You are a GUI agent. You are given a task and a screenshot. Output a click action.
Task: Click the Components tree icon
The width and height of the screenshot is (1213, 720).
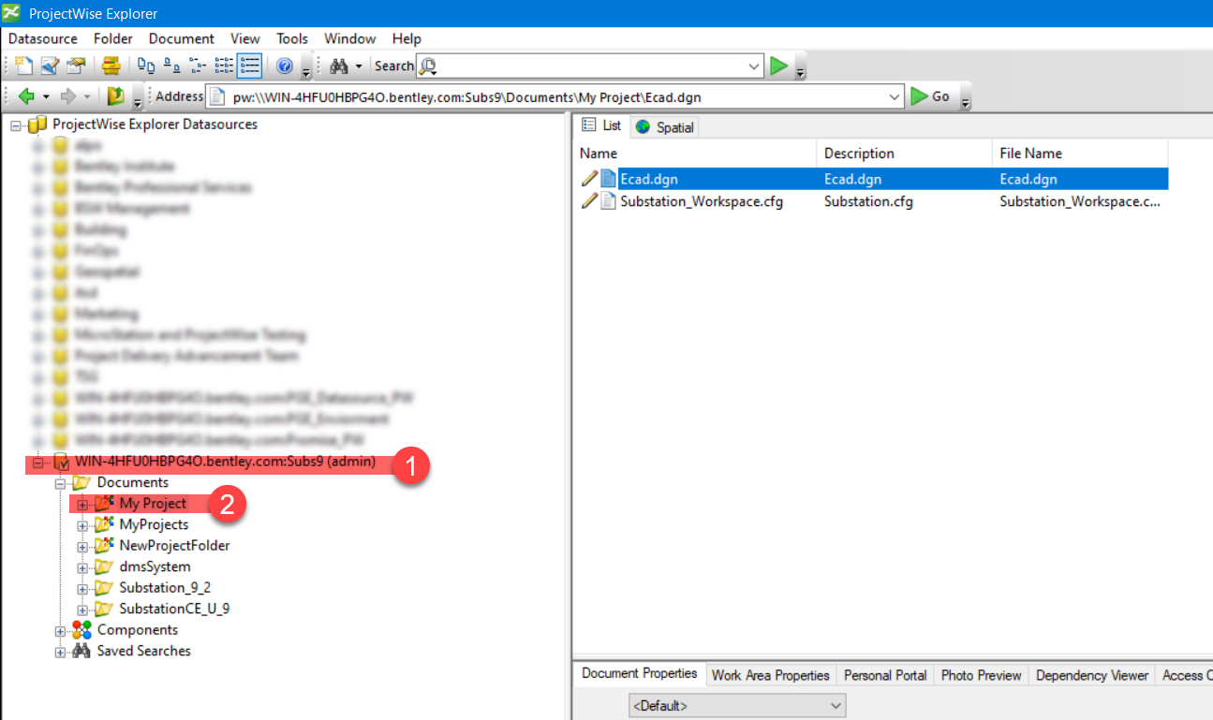pyautogui.click(x=82, y=630)
